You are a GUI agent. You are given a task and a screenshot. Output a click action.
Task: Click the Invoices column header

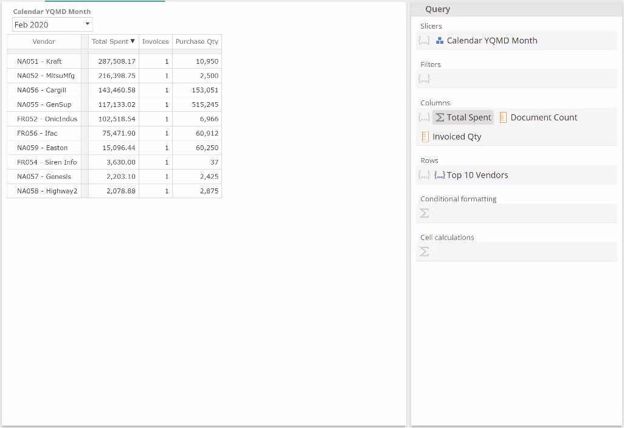click(155, 42)
